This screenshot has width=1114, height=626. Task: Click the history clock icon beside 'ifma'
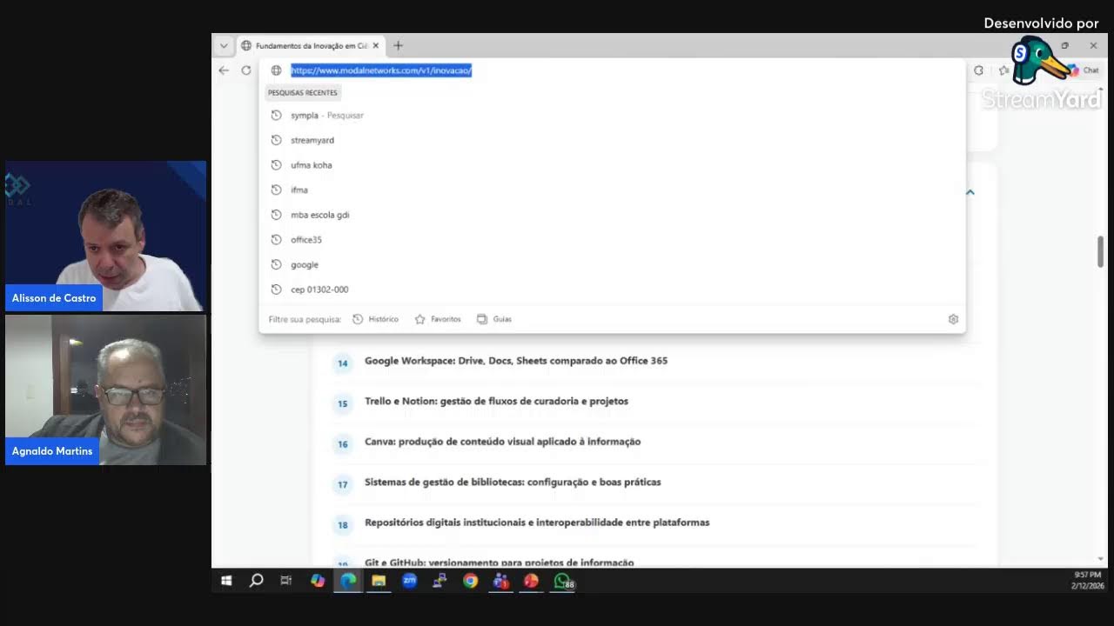(x=276, y=190)
